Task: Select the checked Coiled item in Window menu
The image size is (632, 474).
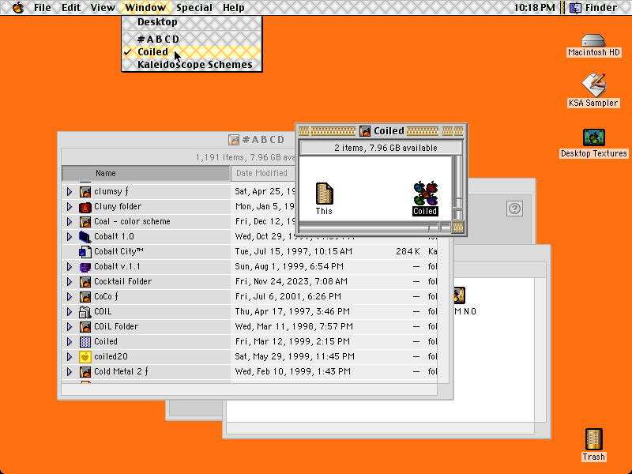Action: click(x=192, y=52)
